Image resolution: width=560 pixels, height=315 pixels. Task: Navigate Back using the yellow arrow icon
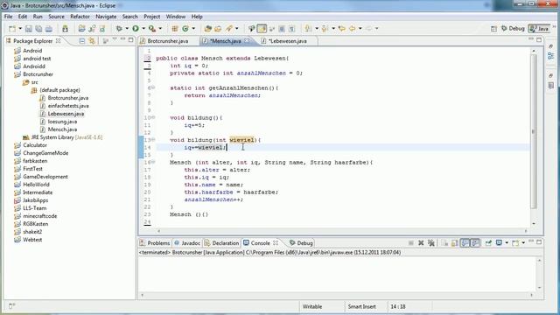pos(353,29)
